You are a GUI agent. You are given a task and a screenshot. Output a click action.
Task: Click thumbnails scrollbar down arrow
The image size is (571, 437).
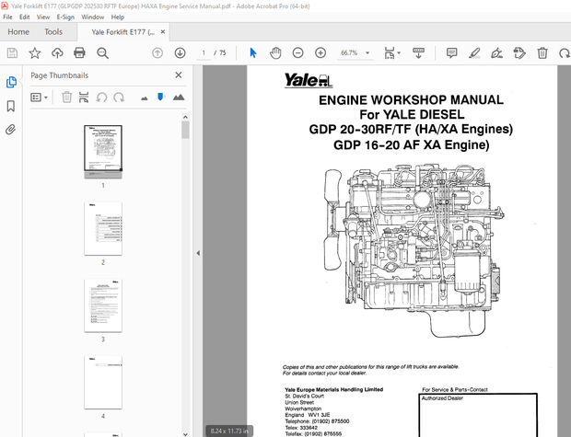tap(185, 433)
